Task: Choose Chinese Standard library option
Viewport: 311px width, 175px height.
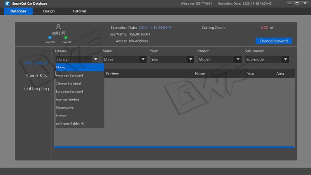Action: [x=68, y=83]
